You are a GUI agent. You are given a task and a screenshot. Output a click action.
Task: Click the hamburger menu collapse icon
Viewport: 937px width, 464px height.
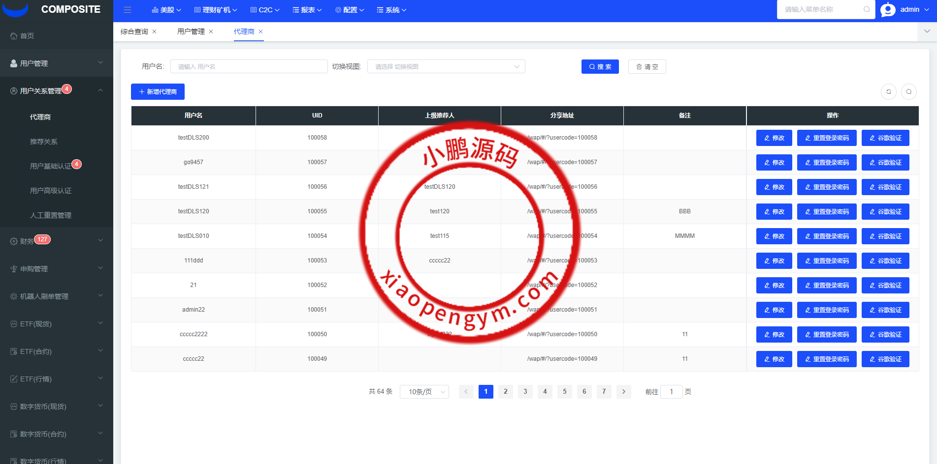pyautogui.click(x=128, y=10)
